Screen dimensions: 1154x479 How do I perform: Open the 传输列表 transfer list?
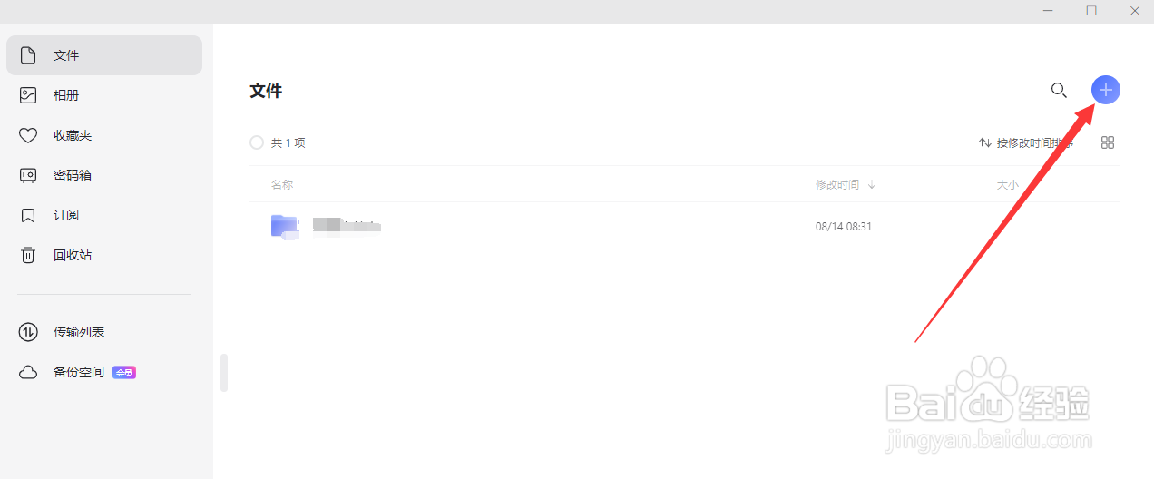(78, 332)
